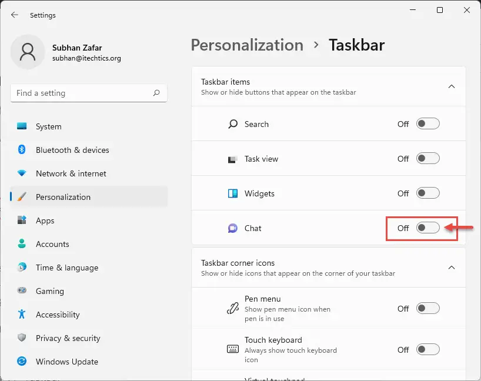Collapse the Taskbar items section chevron
481x381 pixels.
[452, 86]
